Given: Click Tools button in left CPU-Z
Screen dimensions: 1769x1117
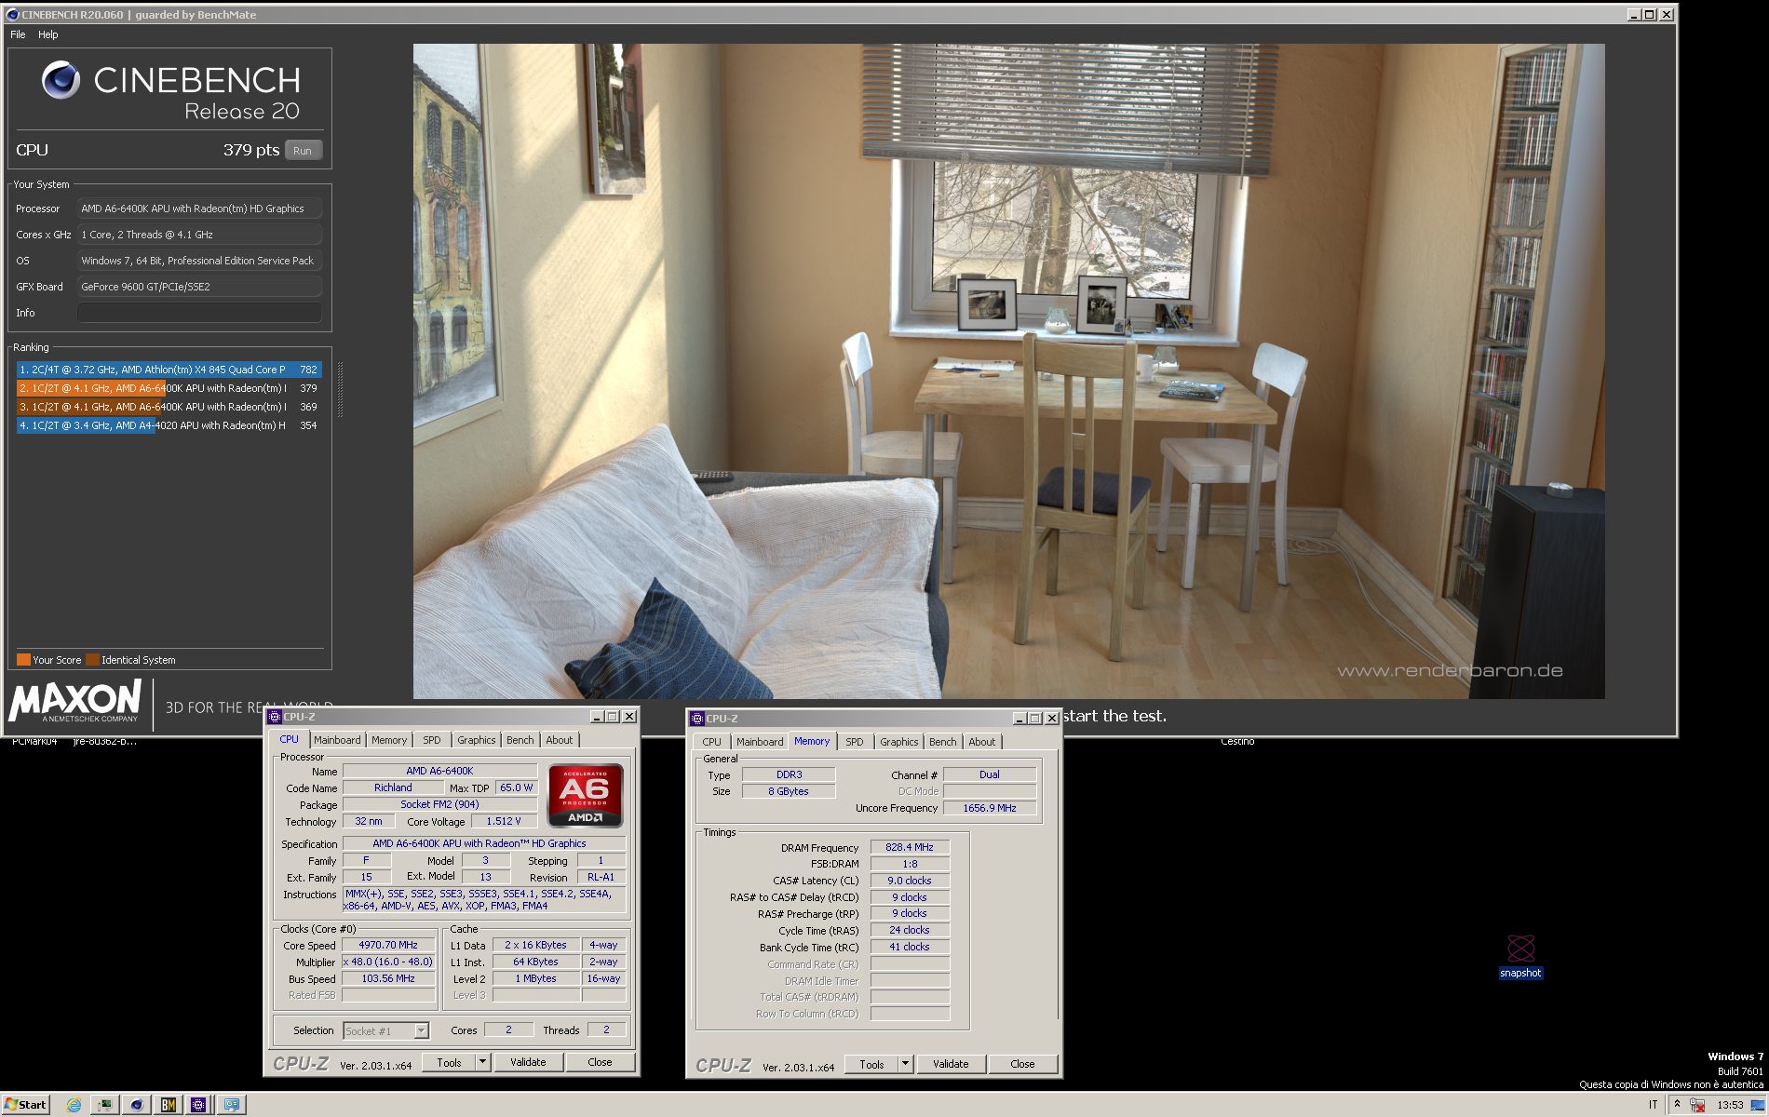Looking at the screenshot, I should point(449,1062).
